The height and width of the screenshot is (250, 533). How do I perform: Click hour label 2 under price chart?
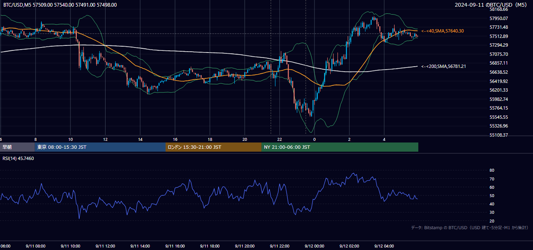[x=349, y=140]
